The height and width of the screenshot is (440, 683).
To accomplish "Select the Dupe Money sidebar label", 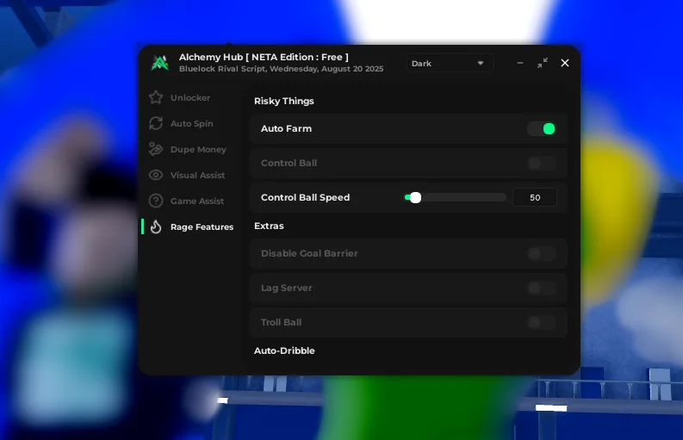I will point(198,150).
